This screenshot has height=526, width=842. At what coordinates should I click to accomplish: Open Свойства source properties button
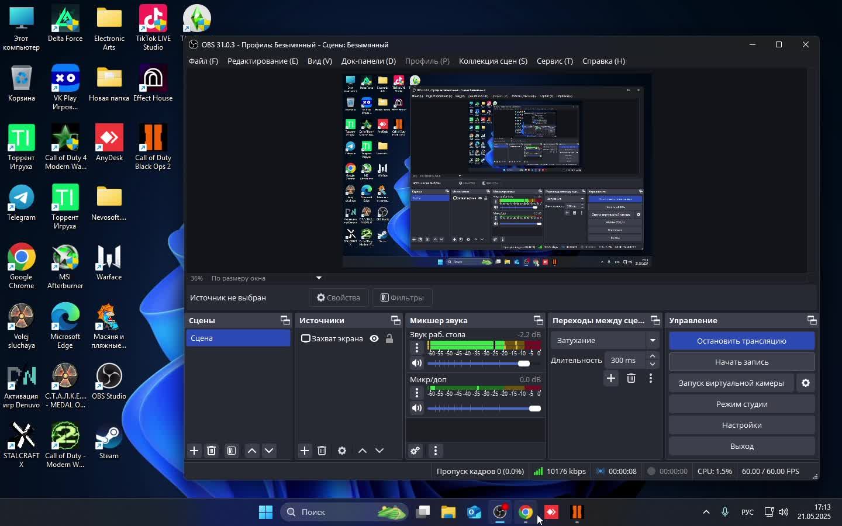coord(339,297)
